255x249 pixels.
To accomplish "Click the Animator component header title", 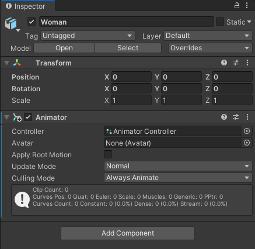I will [51, 117].
